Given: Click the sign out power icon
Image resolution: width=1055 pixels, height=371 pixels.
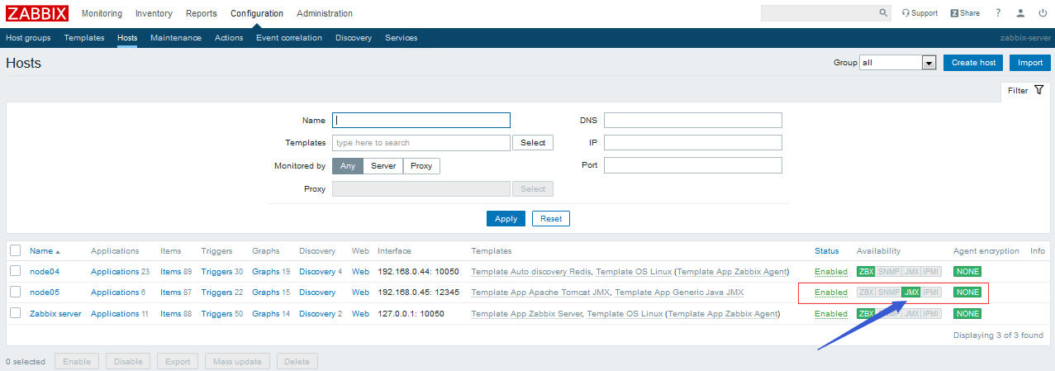Looking at the screenshot, I should click(1043, 13).
